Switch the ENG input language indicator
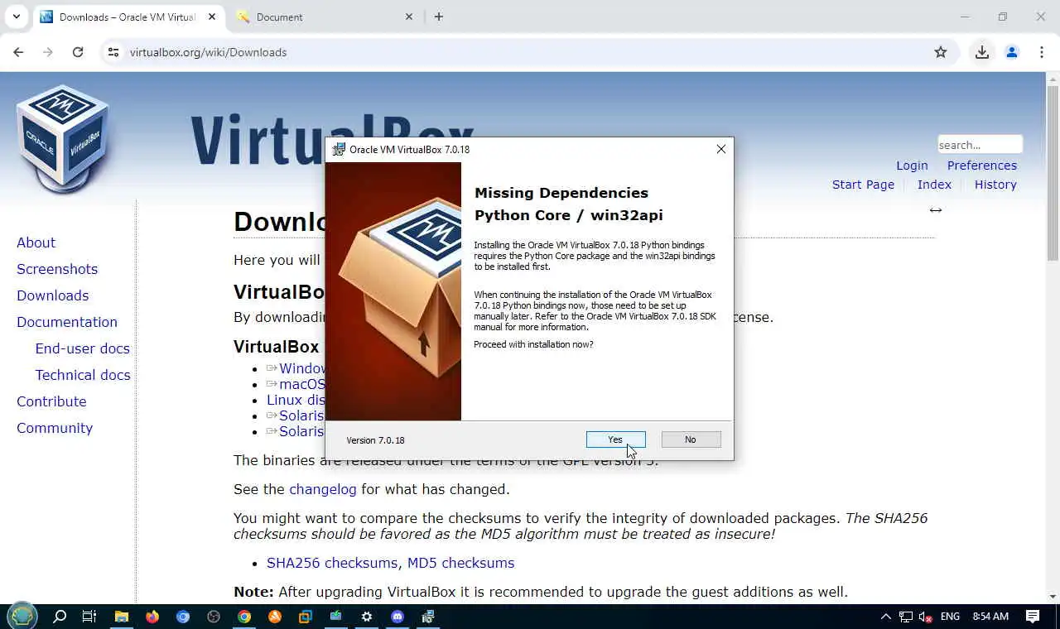 coord(950,617)
